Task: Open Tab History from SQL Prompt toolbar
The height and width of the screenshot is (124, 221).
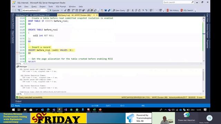Action: pos(173,10)
